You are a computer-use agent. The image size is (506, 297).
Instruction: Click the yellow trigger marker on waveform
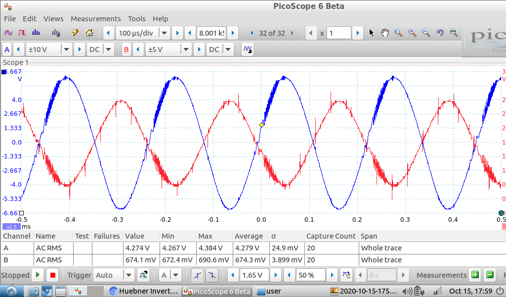tap(262, 125)
